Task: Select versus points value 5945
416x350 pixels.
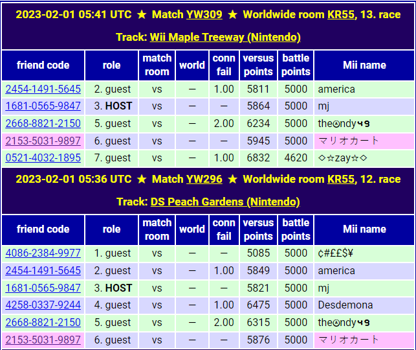Action: [x=258, y=141]
